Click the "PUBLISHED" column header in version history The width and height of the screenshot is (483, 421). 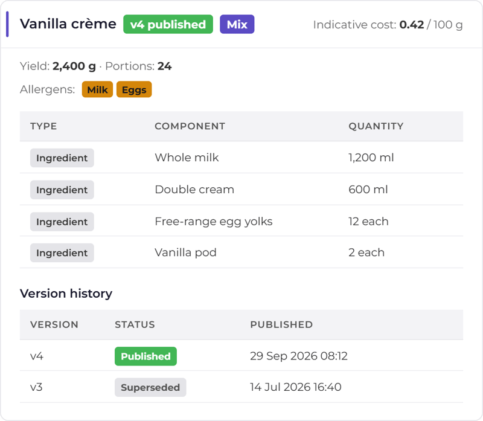[281, 324]
